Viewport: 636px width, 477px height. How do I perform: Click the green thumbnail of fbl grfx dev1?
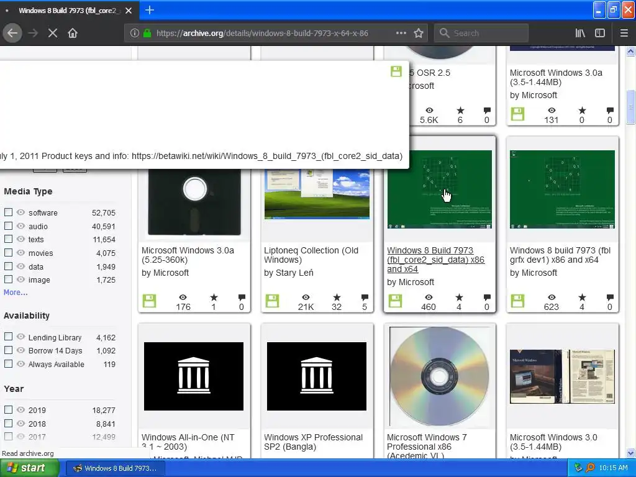[x=562, y=189]
